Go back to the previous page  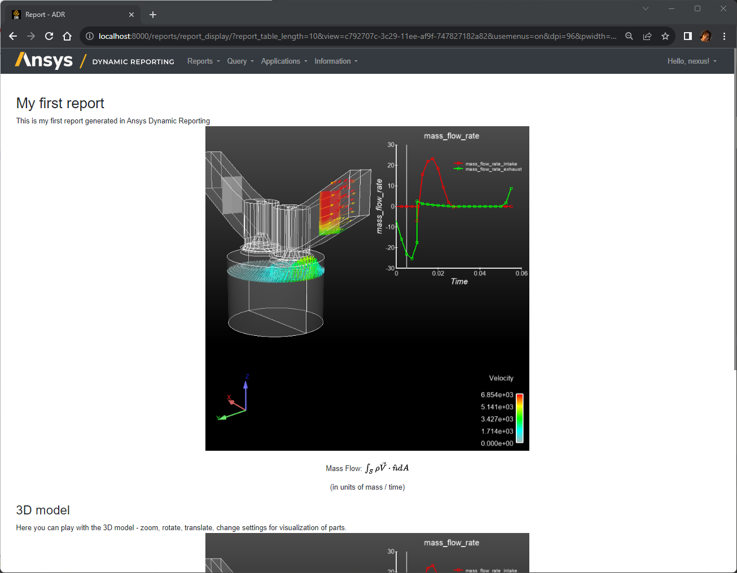tap(13, 36)
